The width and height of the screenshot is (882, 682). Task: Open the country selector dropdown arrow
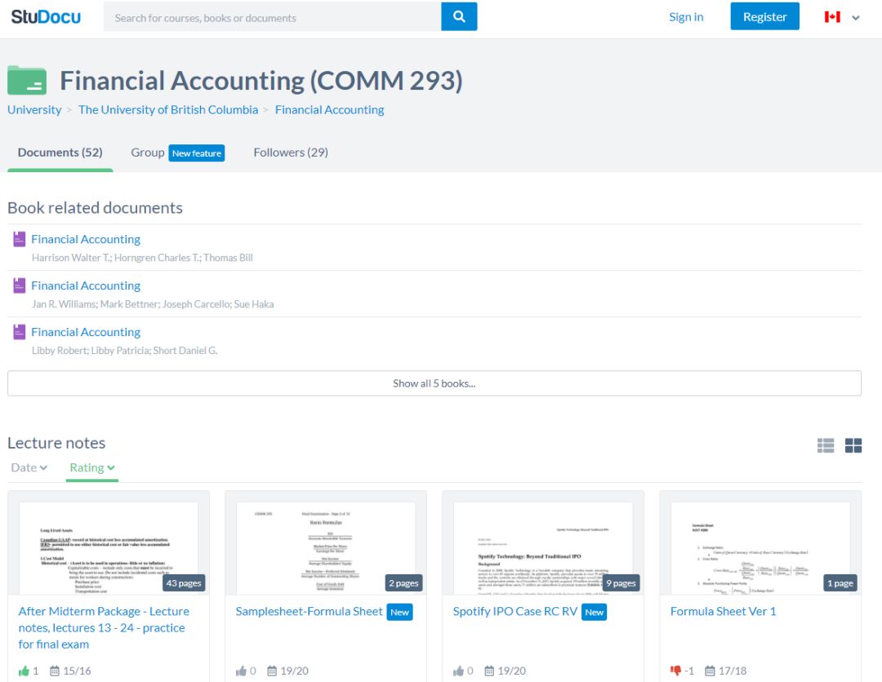(x=856, y=17)
